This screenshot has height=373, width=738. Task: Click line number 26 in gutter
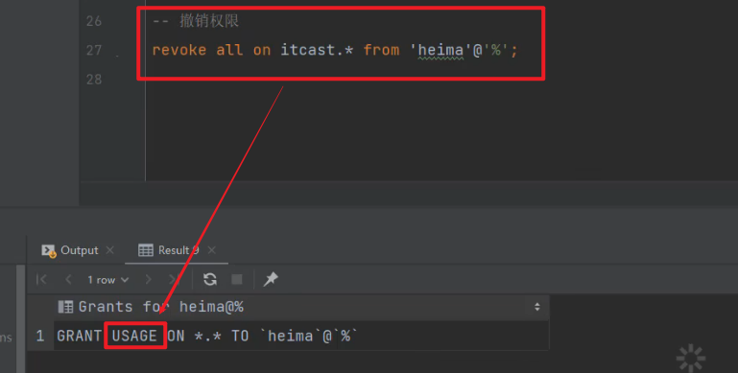[x=94, y=21]
